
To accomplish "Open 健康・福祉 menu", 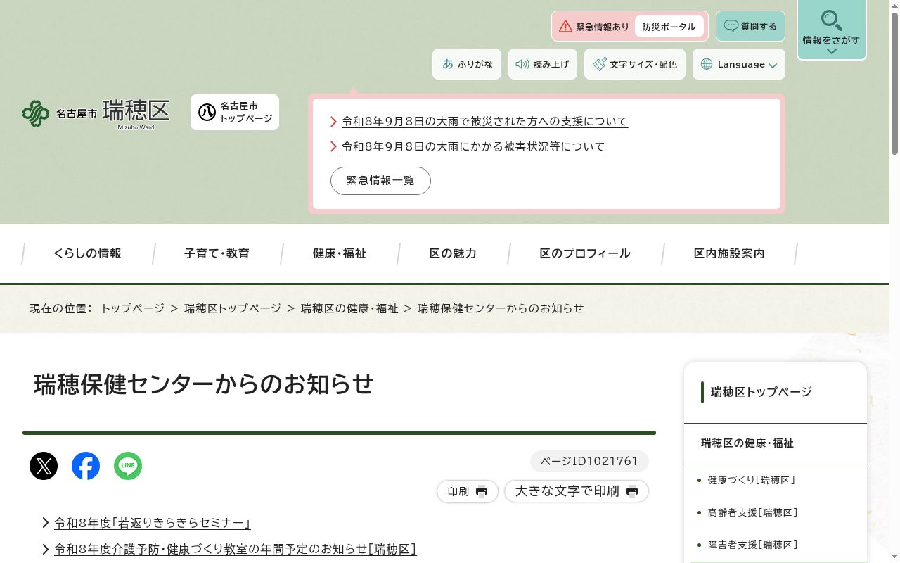I will point(340,253).
